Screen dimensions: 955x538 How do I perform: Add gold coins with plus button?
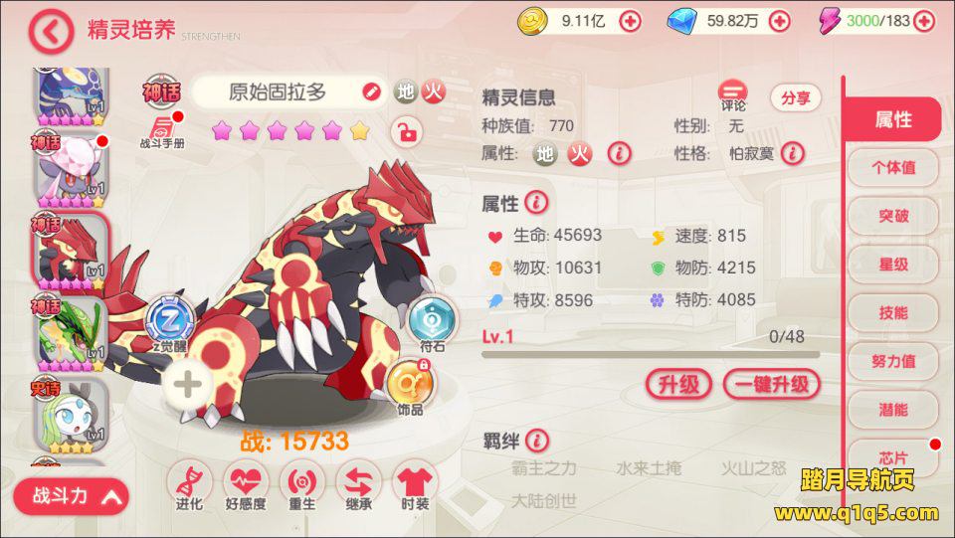point(630,22)
